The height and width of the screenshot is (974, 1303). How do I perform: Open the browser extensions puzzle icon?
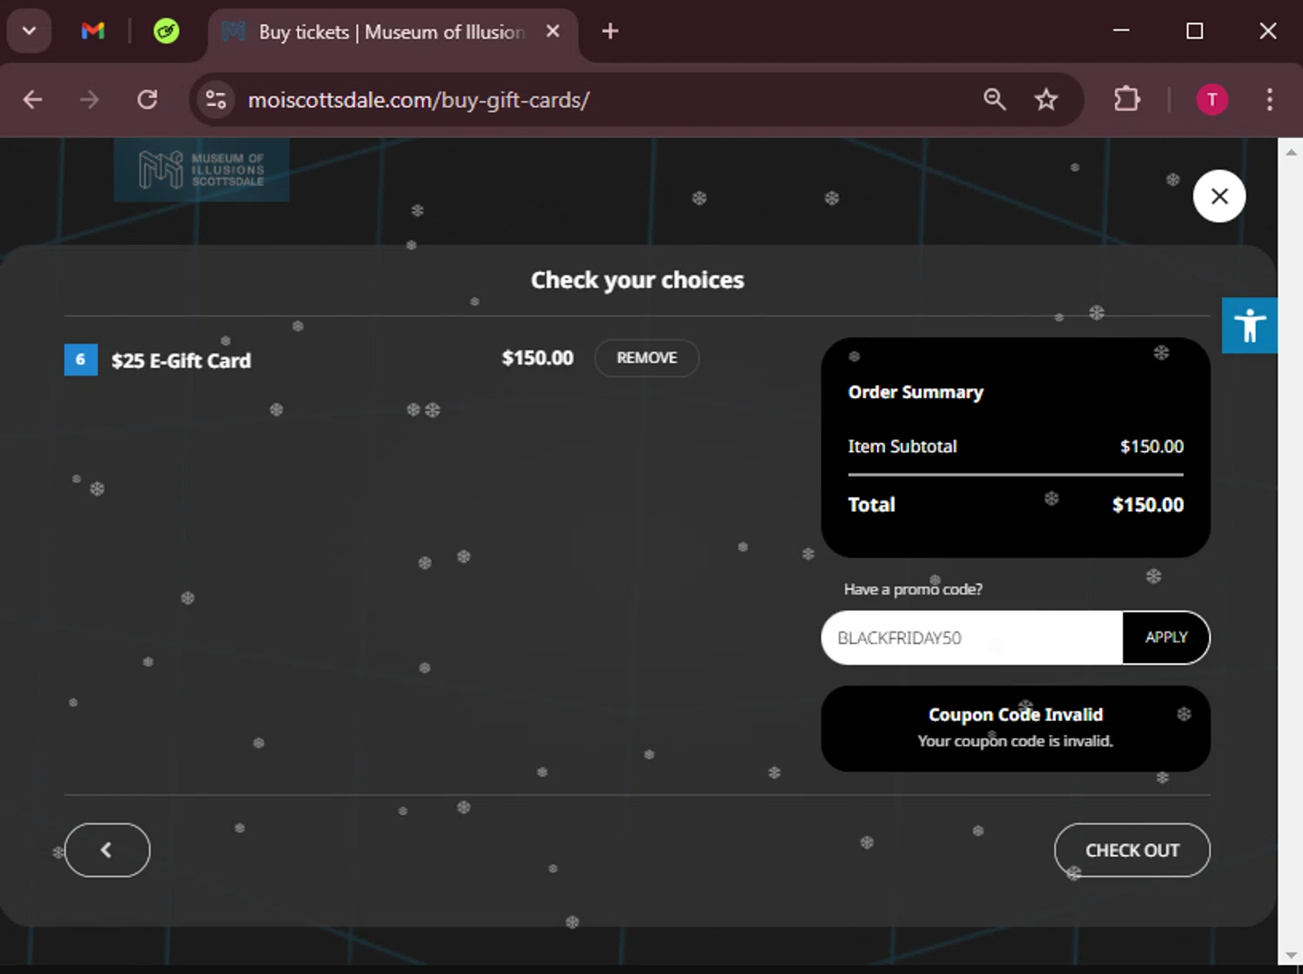[1127, 99]
